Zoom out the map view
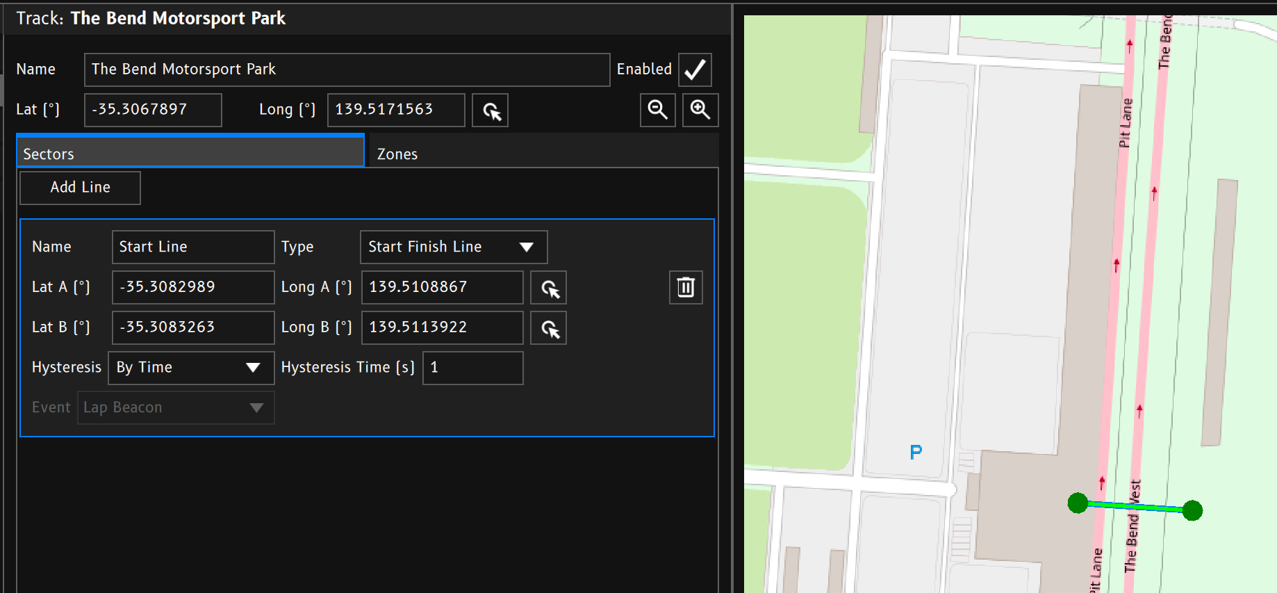Image resolution: width=1277 pixels, height=593 pixels. coord(657,110)
